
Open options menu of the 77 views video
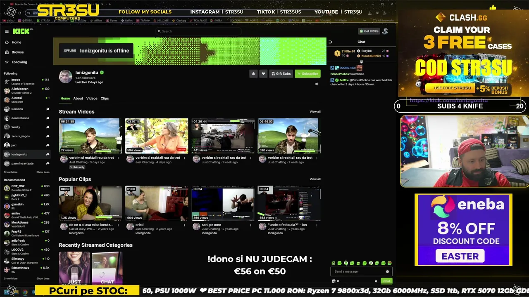[x=118, y=158]
